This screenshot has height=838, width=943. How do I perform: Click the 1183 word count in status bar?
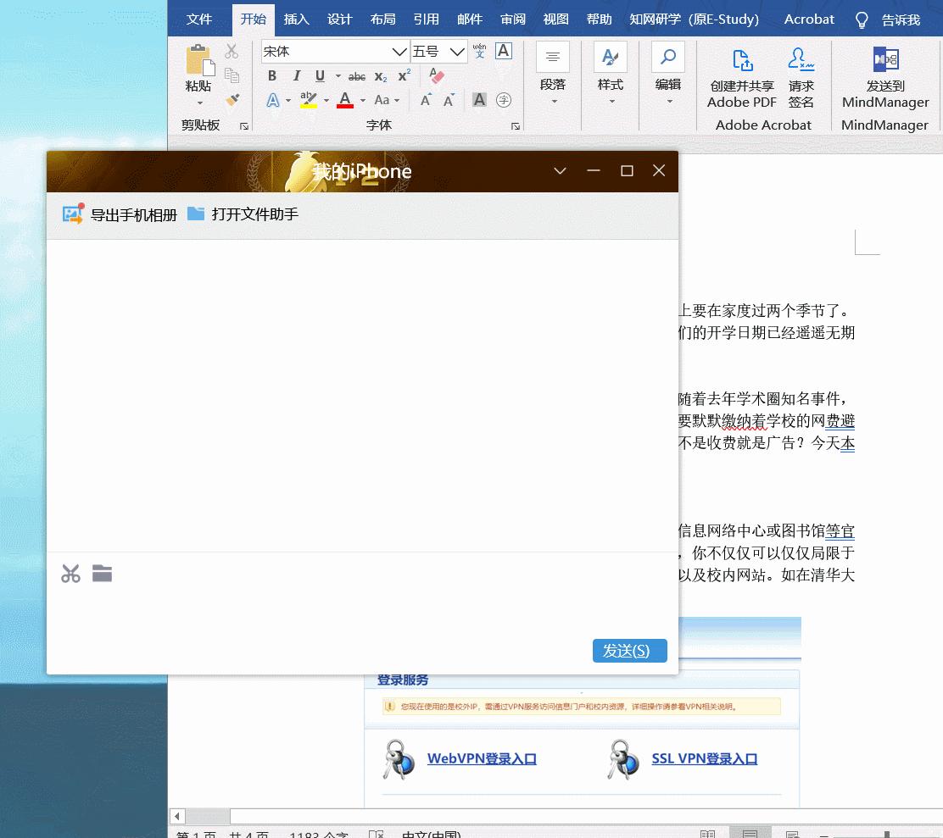319,834
